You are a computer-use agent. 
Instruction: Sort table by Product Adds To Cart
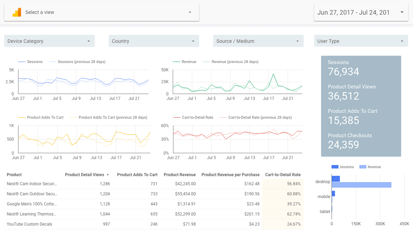click(x=137, y=175)
